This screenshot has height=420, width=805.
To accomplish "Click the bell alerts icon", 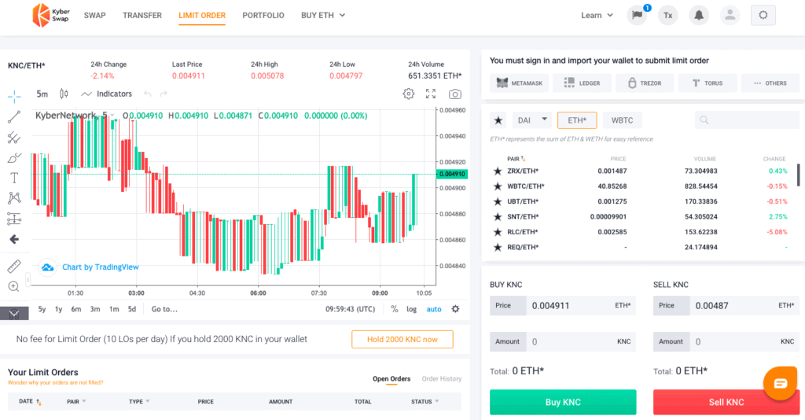I will [x=699, y=16].
